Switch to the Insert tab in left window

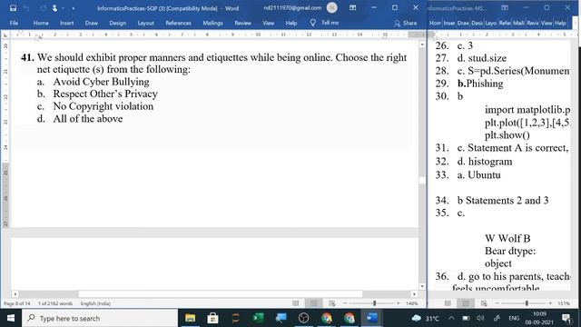pos(66,23)
